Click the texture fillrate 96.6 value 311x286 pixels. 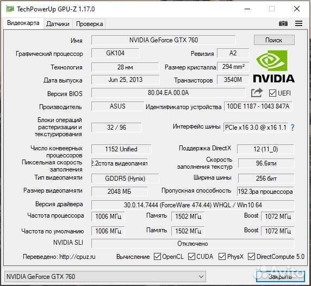pos(266,163)
